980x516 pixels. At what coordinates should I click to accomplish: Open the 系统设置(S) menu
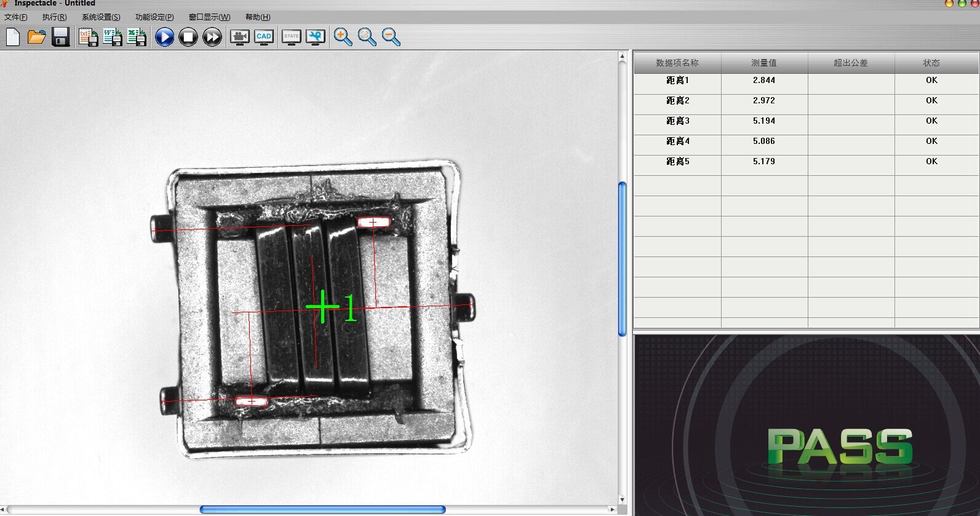(101, 17)
